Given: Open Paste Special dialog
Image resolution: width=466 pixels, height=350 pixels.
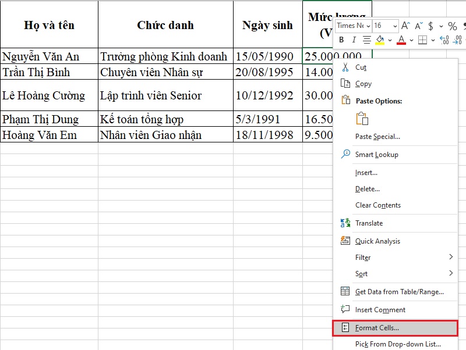Looking at the screenshot, I should (396, 137).
